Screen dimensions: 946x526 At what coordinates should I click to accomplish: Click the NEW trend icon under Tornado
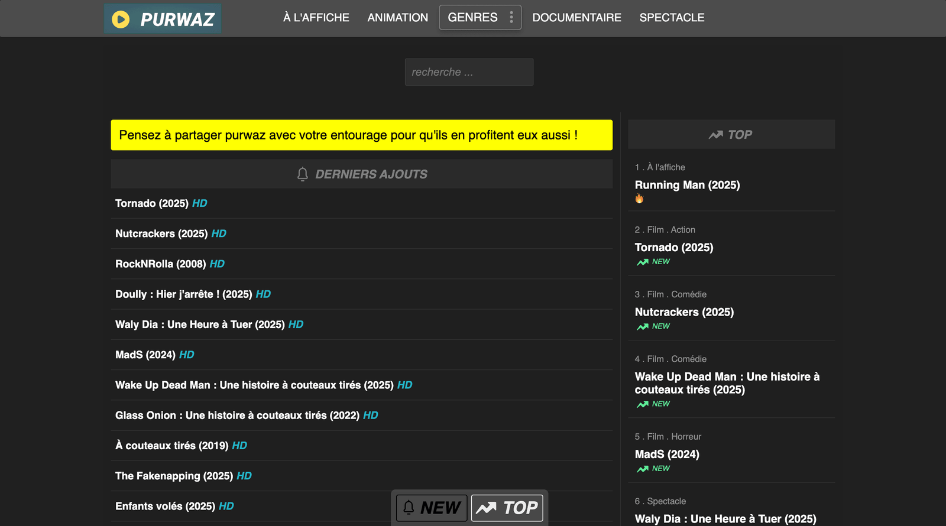point(643,262)
